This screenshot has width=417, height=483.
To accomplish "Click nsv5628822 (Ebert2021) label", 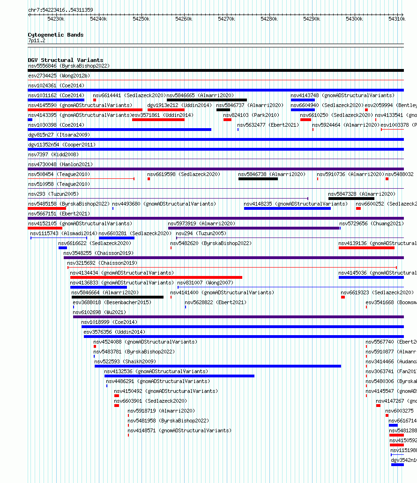I will tap(216, 302).
